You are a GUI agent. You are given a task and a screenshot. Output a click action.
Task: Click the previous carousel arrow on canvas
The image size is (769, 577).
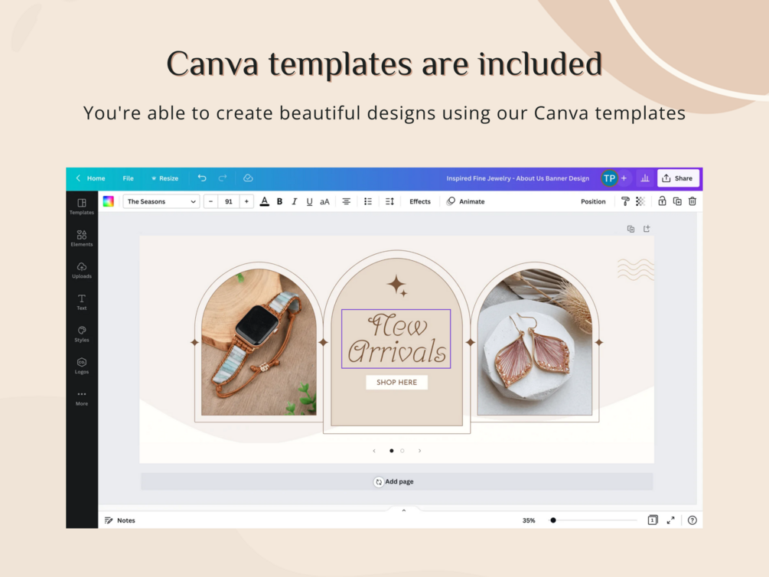(374, 451)
